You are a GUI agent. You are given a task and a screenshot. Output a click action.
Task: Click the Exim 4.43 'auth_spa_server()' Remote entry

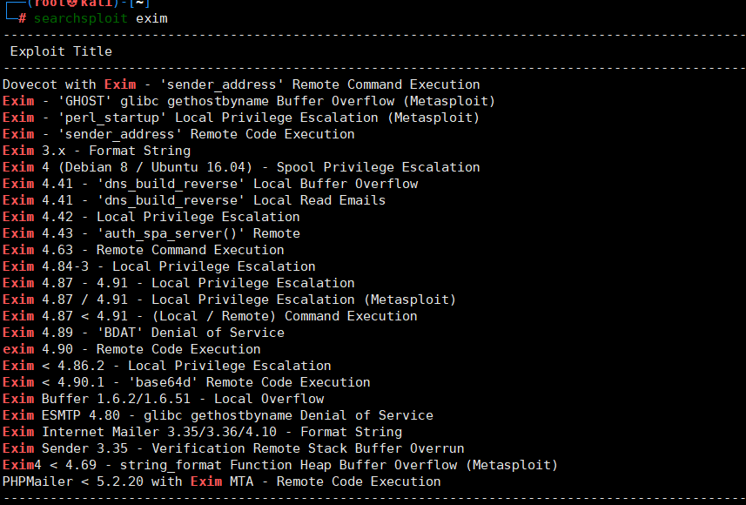[151, 233]
